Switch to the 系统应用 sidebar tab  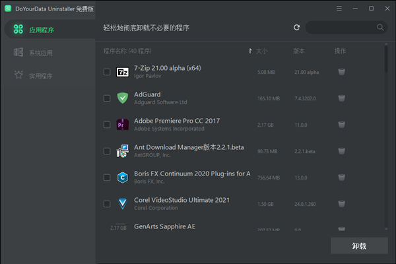[x=40, y=53]
